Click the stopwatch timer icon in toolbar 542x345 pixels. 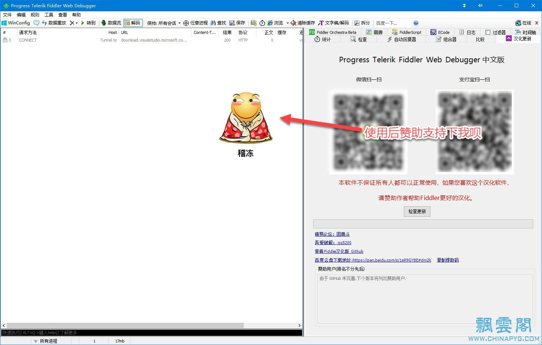tap(262, 23)
